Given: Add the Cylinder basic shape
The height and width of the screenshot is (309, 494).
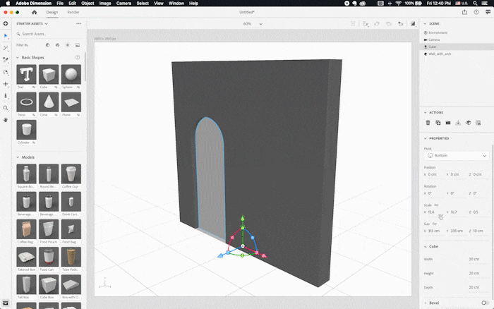Looking at the screenshot, I should click(27, 130).
